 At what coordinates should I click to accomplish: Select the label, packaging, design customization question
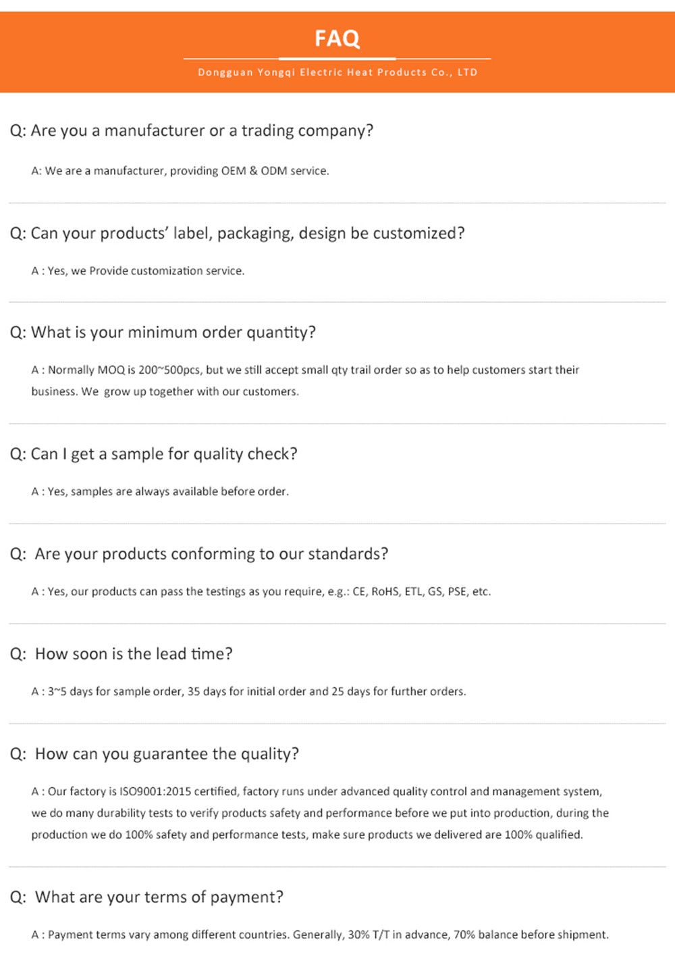point(237,233)
